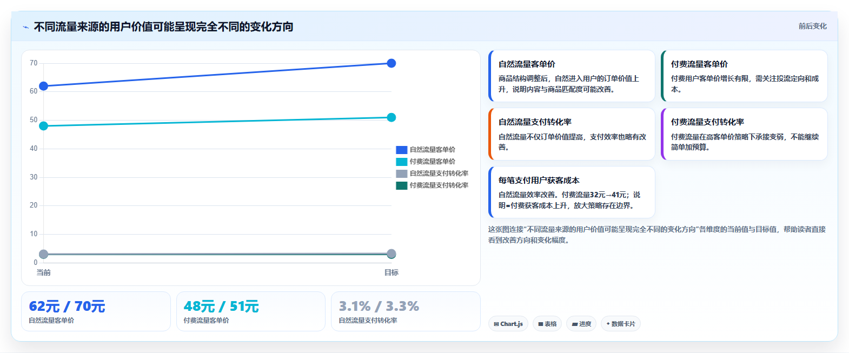Image resolution: width=849 pixels, height=353 pixels.
Task: Click the 目标 x-axis label
Action: [x=392, y=272]
